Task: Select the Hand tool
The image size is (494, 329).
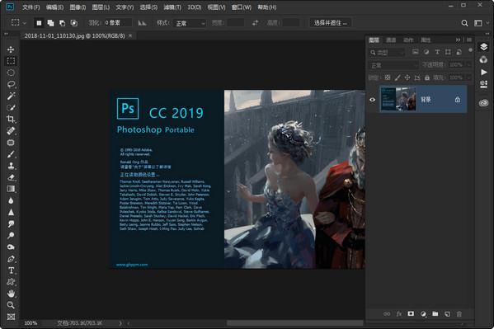Action: point(11,294)
